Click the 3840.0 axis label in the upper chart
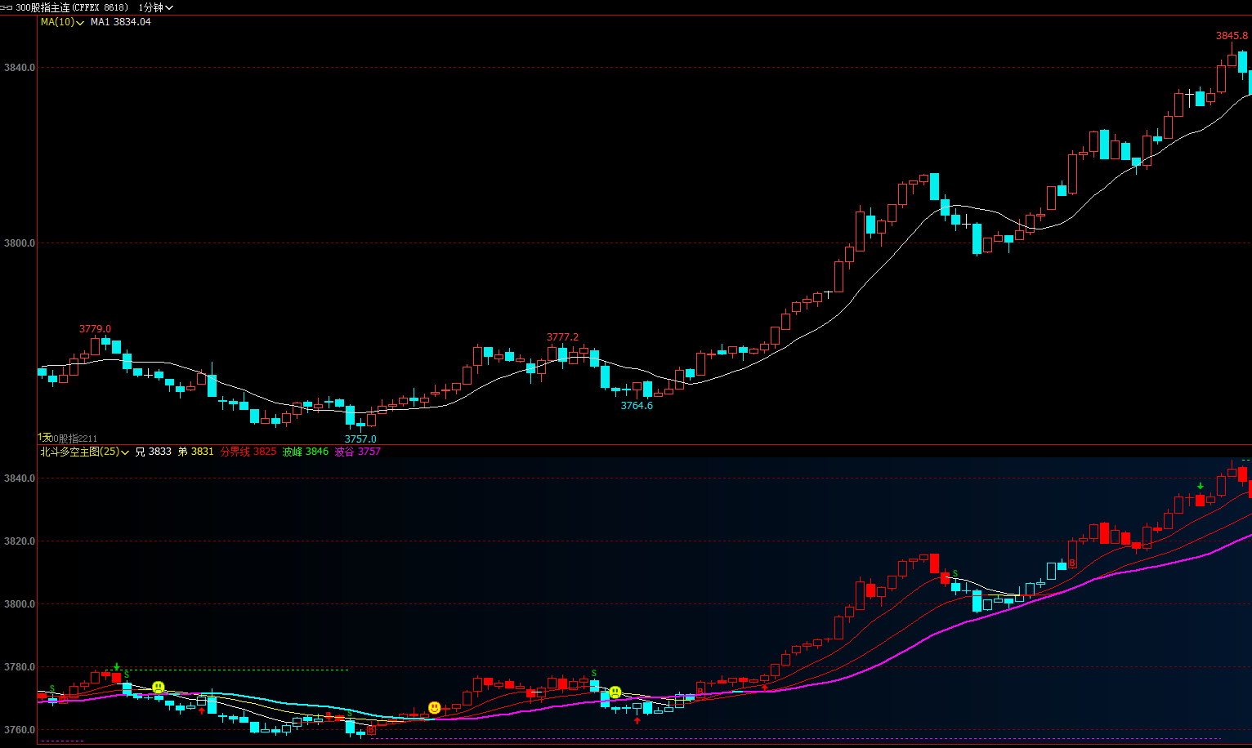The height and width of the screenshot is (748, 1252). click(20, 68)
